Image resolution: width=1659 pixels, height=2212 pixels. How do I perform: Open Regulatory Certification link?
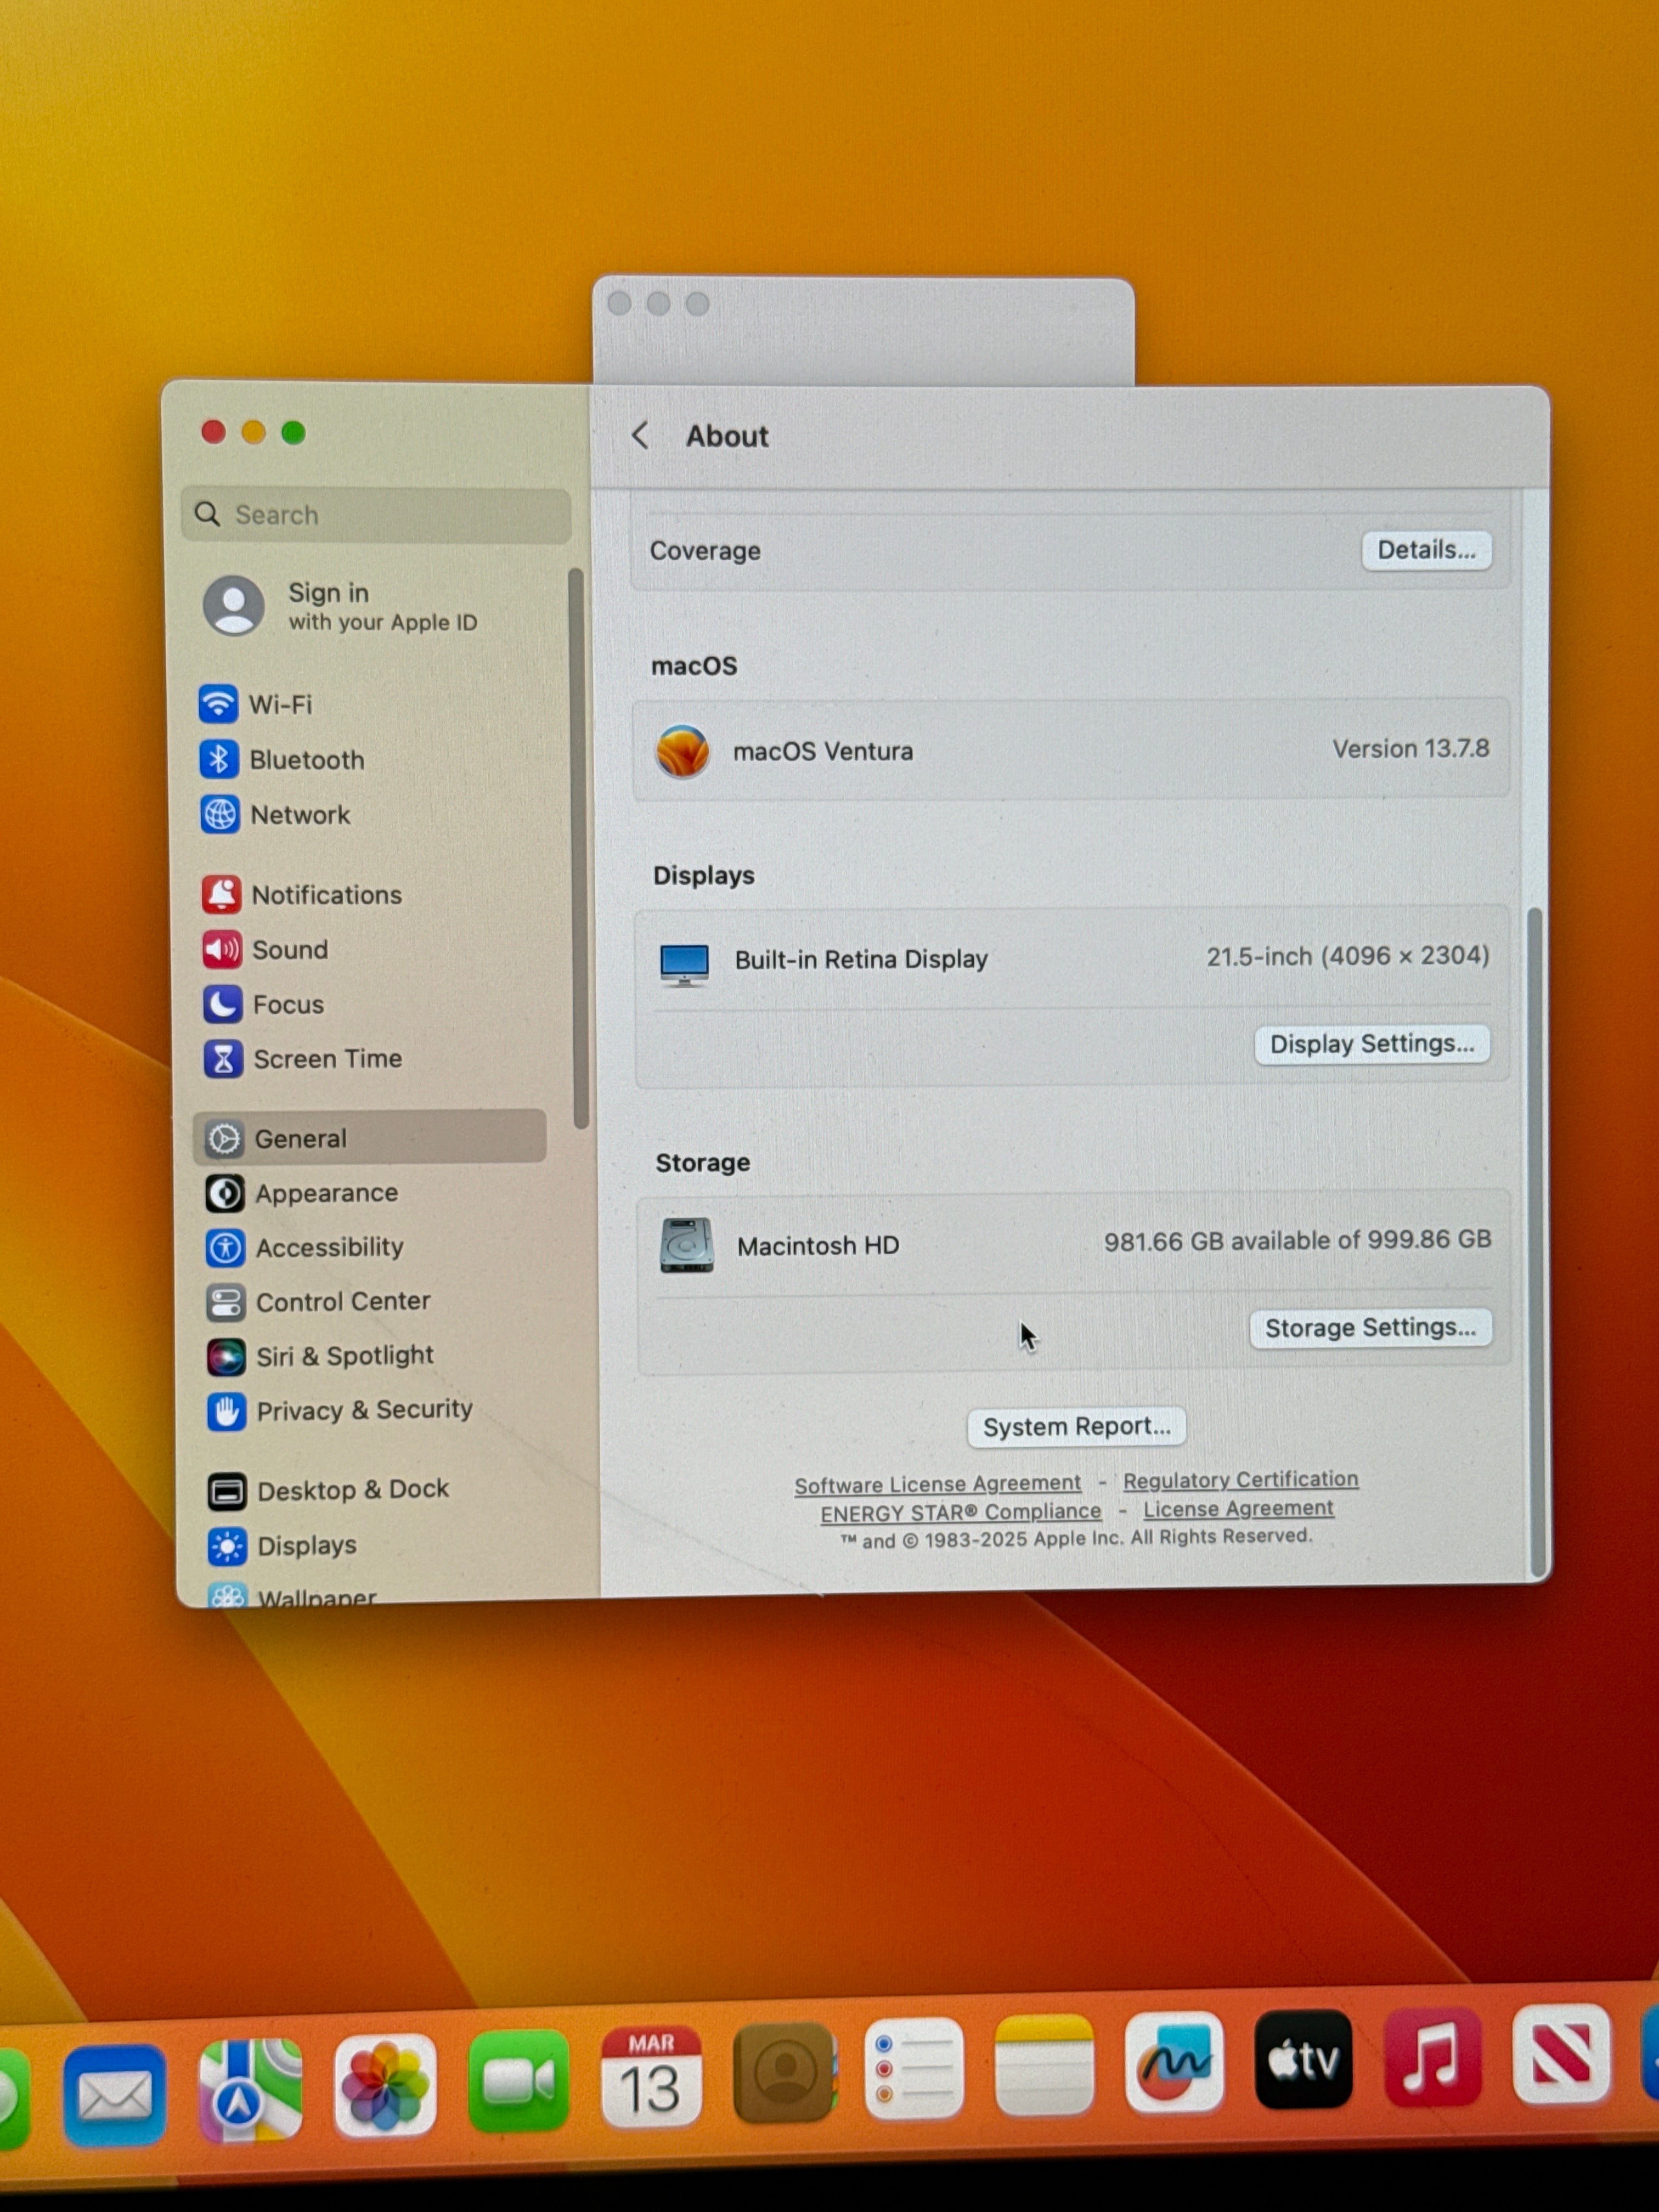click(1241, 1479)
